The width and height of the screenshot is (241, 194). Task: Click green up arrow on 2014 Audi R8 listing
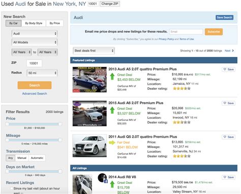pyautogui.click(x=112, y=184)
